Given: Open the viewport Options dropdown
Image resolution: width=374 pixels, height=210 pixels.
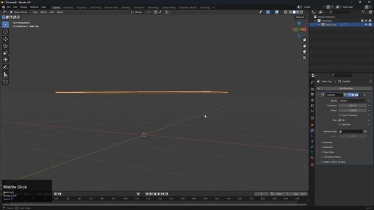Looking at the screenshot, I should 302,17.
